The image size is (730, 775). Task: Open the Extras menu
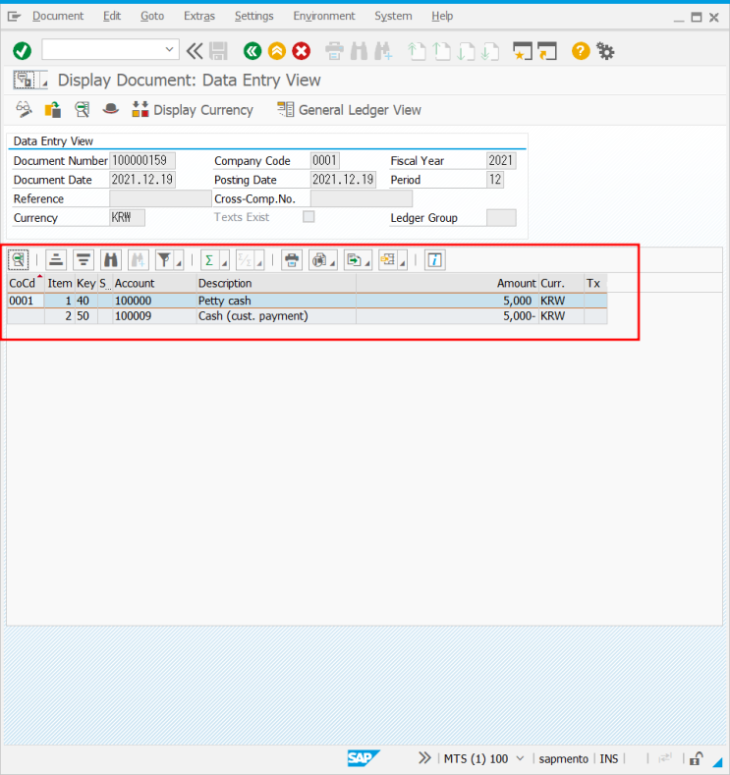tap(198, 16)
